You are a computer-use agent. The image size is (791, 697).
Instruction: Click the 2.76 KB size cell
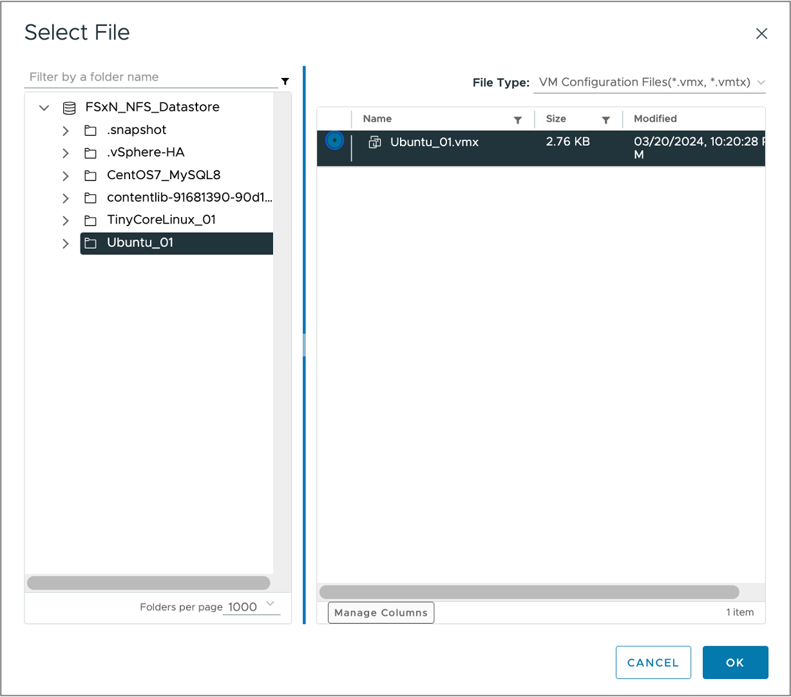(567, 142)
